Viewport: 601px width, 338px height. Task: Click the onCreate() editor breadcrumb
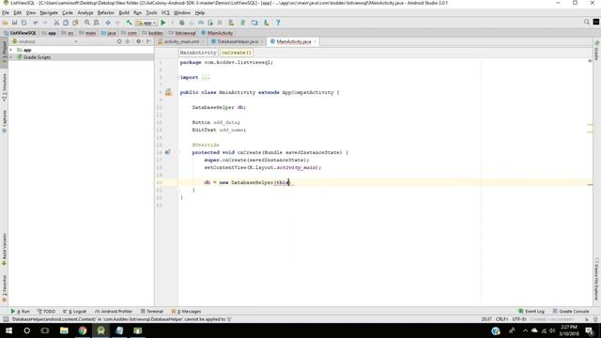[236, 53]
